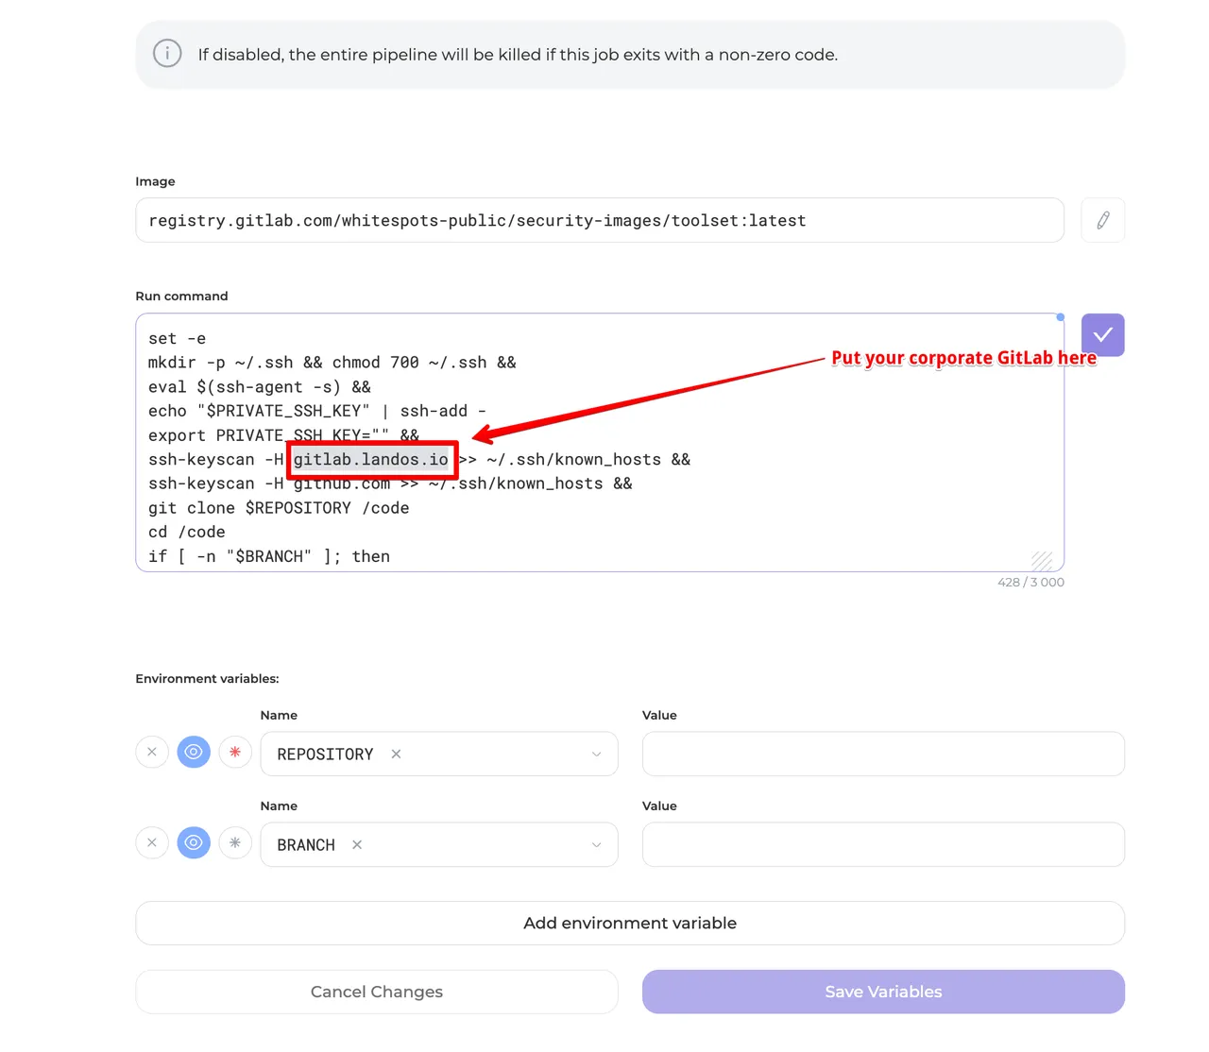Click the pencil edit icon beside Image field
Viewport: 1209px width, 1052px height.
click(x=1102, y=220)
